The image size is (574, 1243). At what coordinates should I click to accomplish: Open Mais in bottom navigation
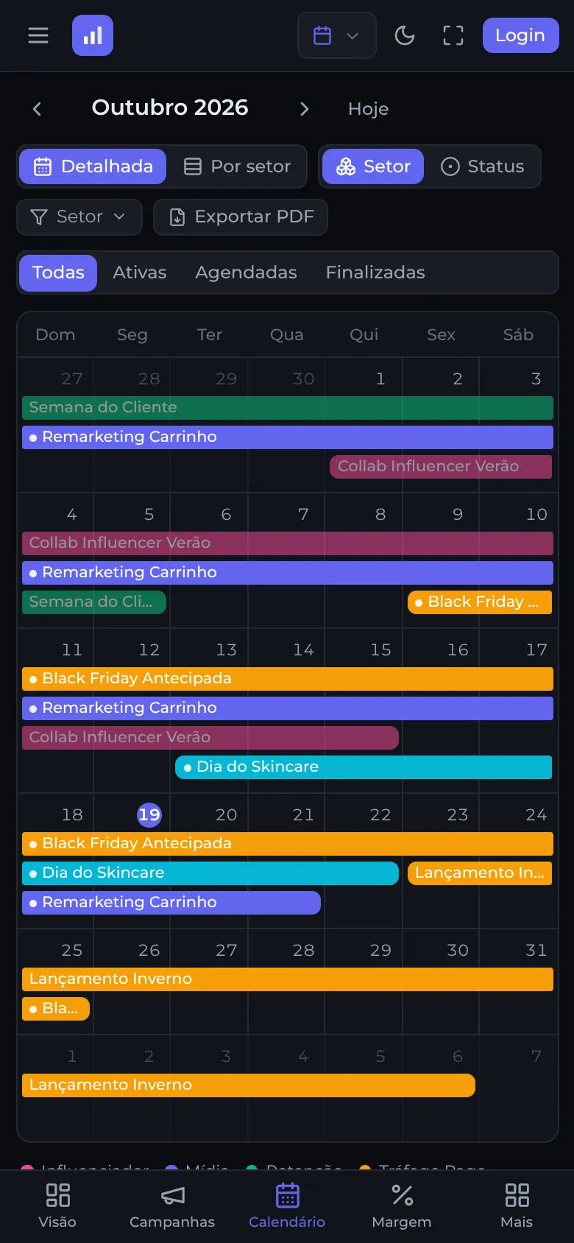[x=517, y=1206]
